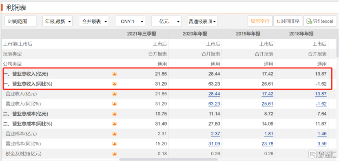Image resolution: width=339 pixels, height=161 pixels.
Task: Click 2020 营业总成本 value 11.14
Action: pos(215,114)
